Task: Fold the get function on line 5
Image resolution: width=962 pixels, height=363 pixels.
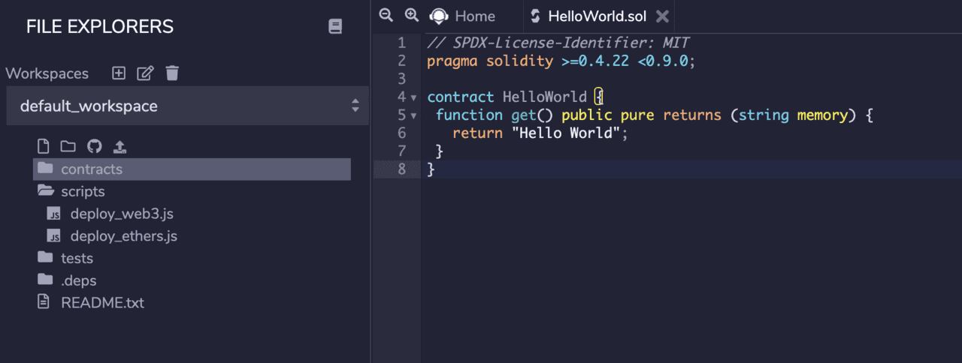Action: coord(413,115)
